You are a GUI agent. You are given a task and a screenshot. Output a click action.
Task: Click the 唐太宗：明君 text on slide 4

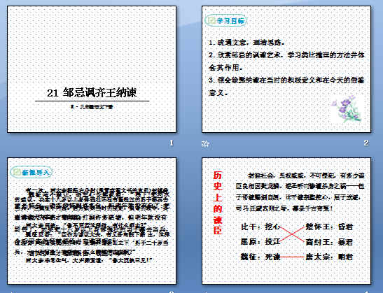pos(329,257)
